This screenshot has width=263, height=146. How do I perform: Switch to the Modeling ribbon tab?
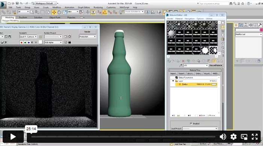pos(9,17)
